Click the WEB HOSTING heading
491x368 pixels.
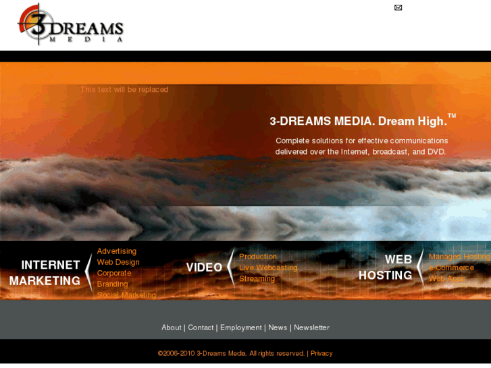coord(386,267)
